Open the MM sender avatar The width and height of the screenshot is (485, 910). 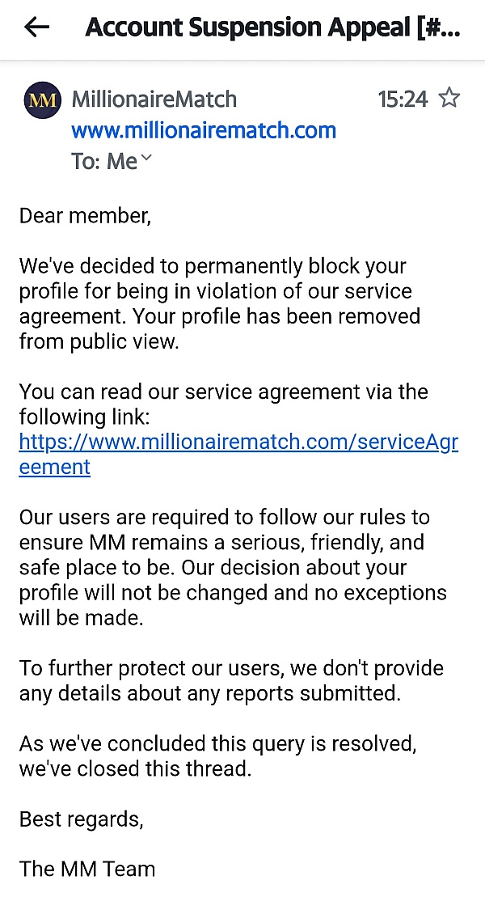coord(42,99)
